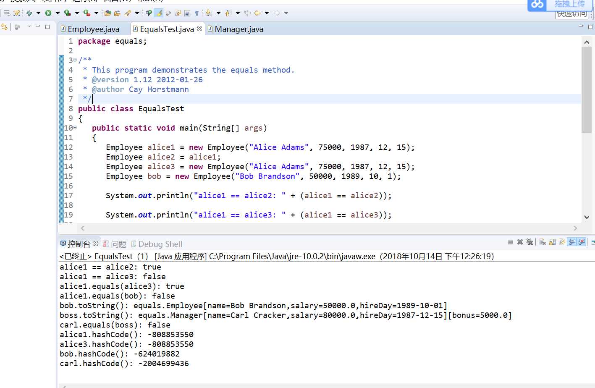The width and height of the screenshot is (595, 388).
Task: Open the Debug Shell tab
Action: pyautogui.click(x=157, y=244)
